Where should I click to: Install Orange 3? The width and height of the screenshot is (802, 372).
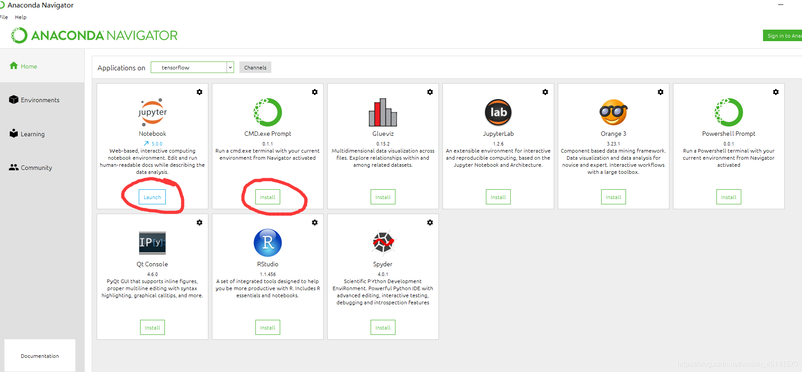tap(614, 197)
